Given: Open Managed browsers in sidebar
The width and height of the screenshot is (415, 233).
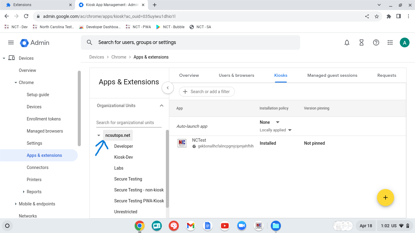Looking at the screenshot, I should pyautogui.click(x=45, y=131).
